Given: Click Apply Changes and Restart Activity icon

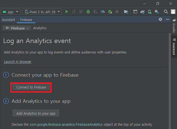Looking at the screenshot, I should pyautogui.click(x=74, y=12).
